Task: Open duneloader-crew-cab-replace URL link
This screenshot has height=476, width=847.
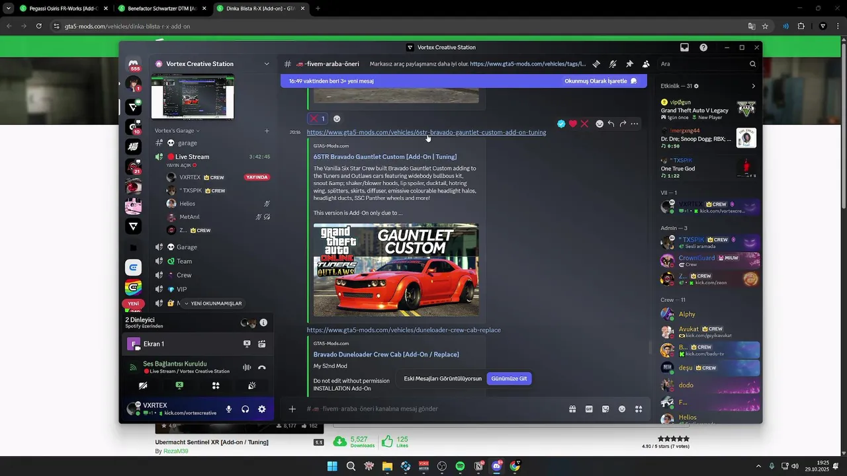Action: 404,330
